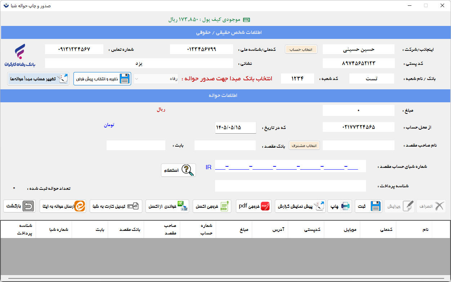Open the origin bank dropdown showing رفاه
This screenshot has height=282, width=451.
[x=156, y=79]
